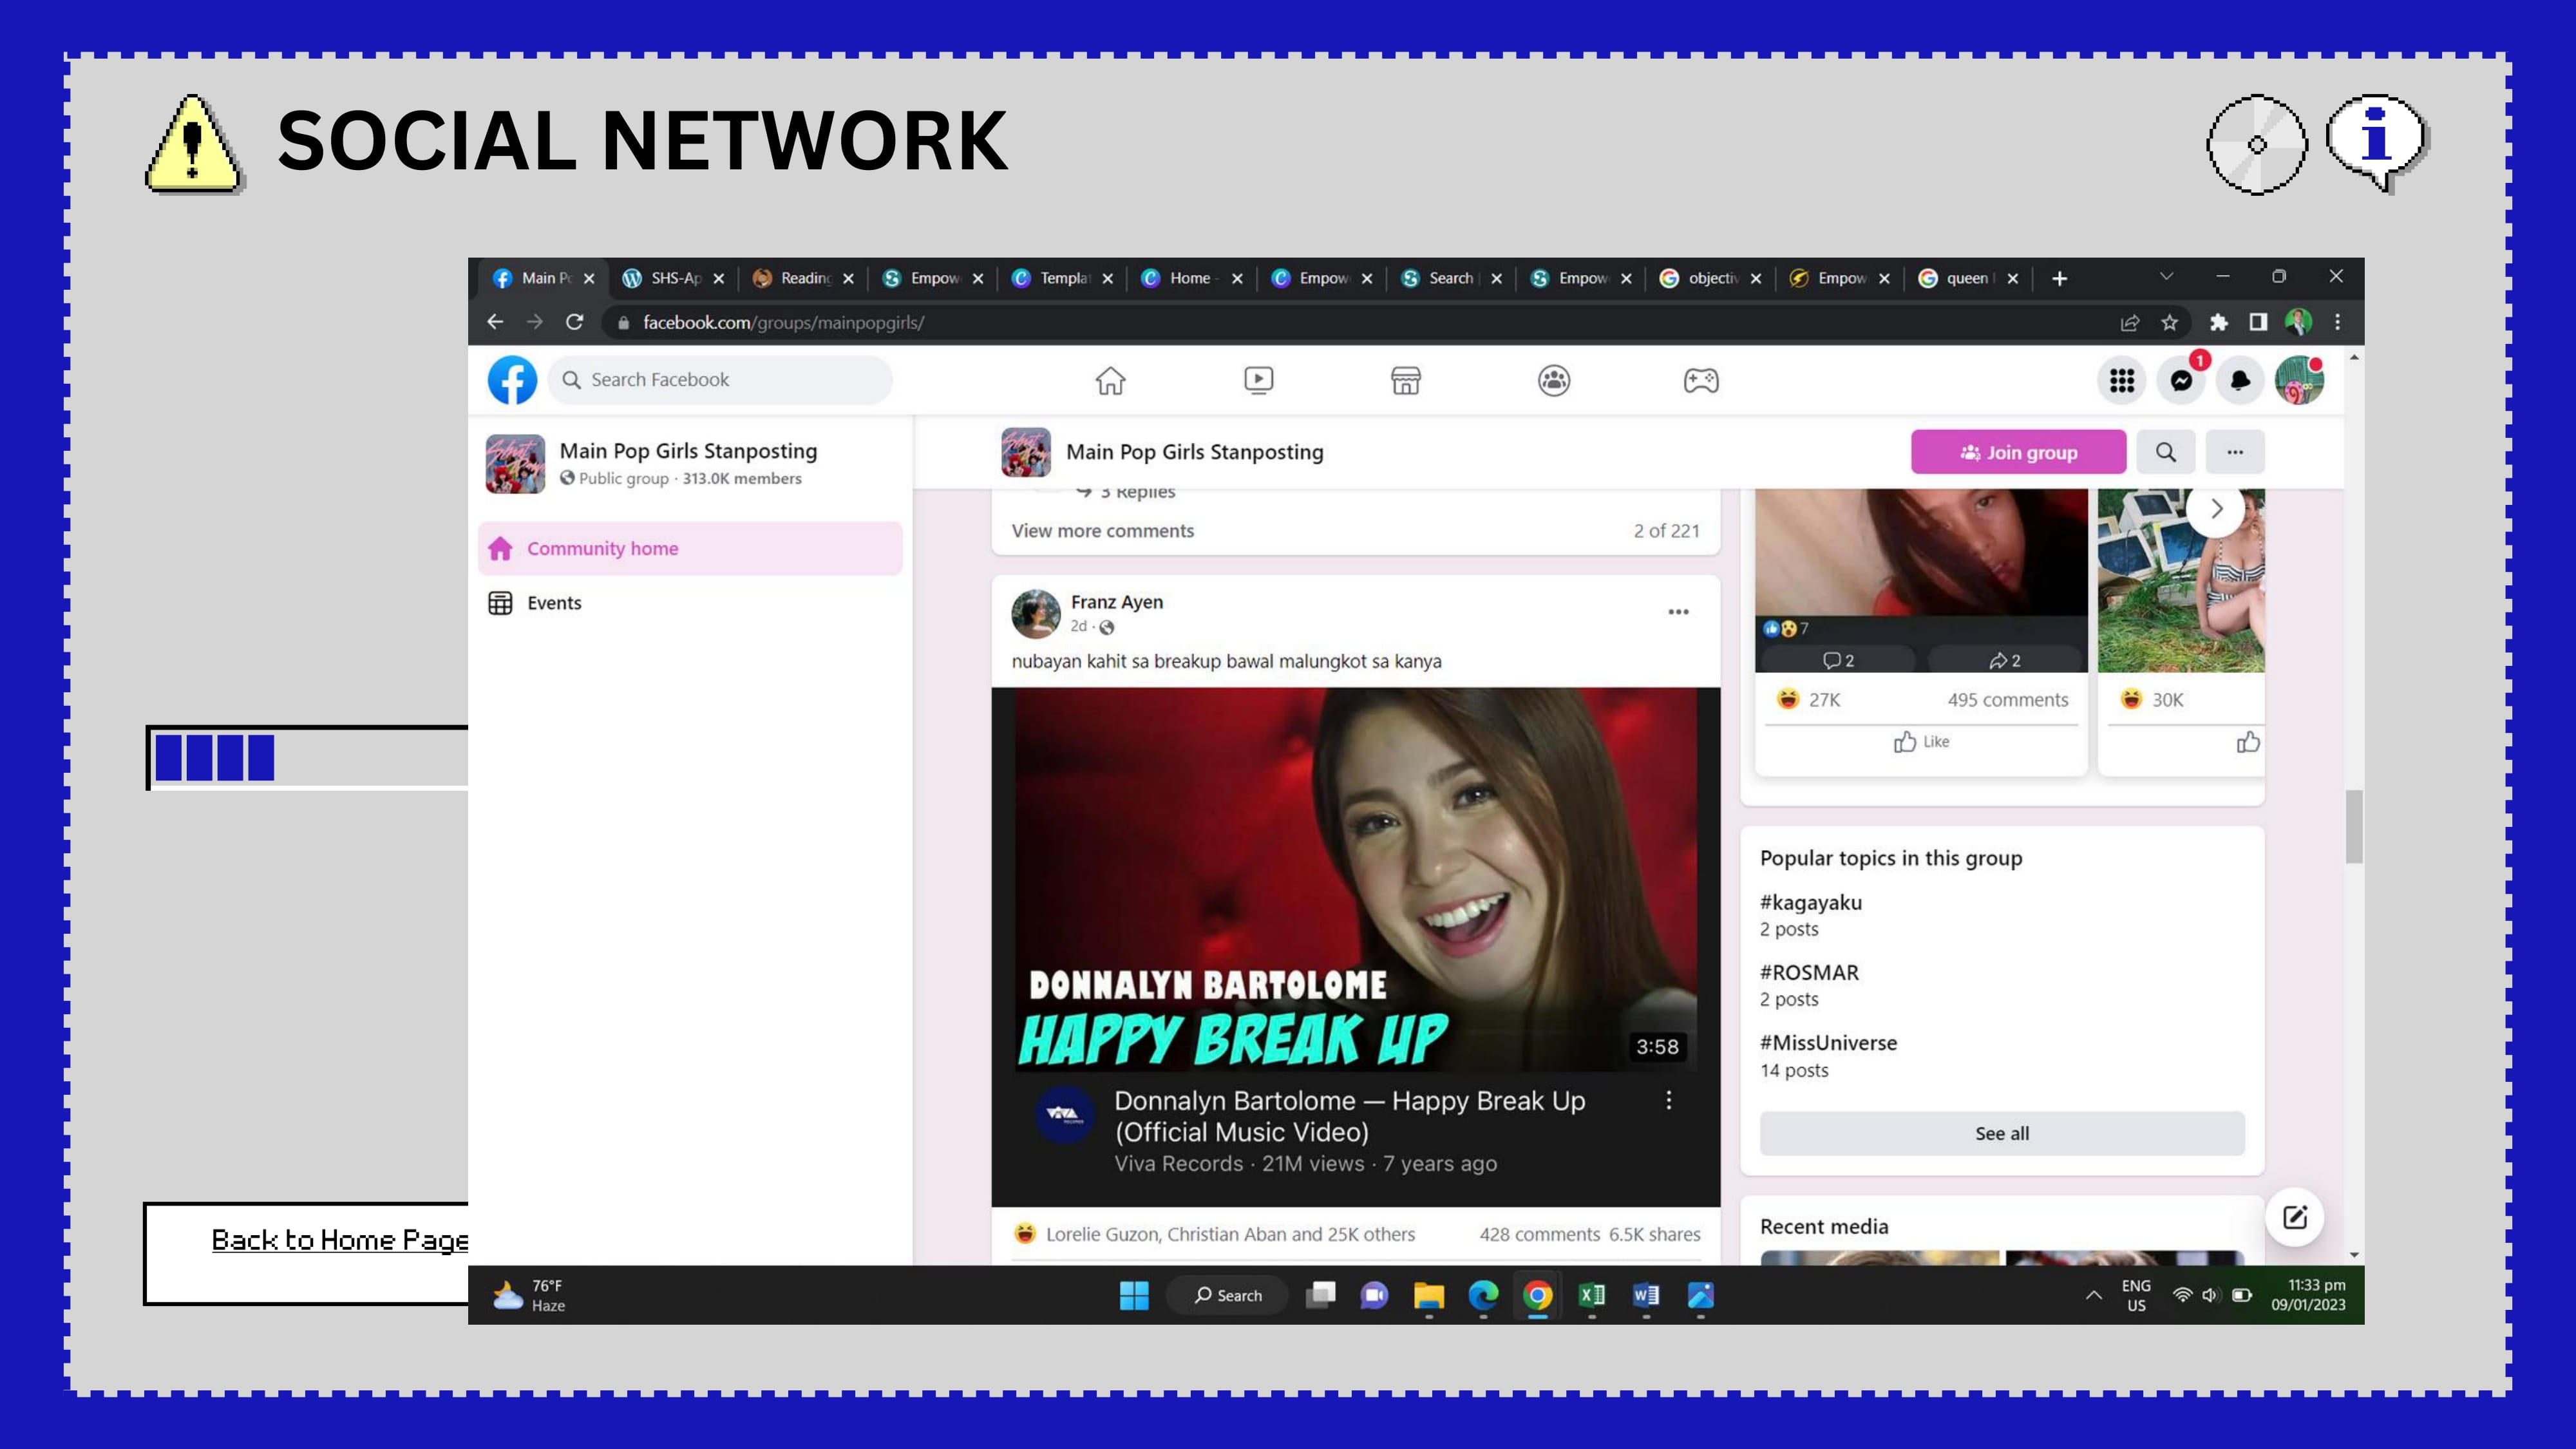Click next arrow chevron on media carousel
The image size is (2576, 1449).
pyautogui.click(x=2217, y=509)
